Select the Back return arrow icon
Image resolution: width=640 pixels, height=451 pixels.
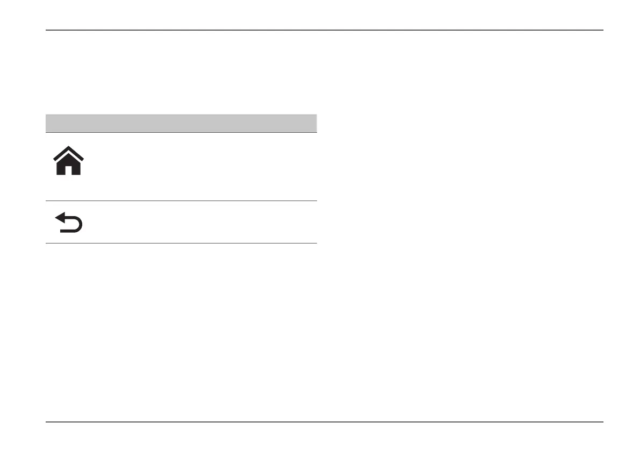[x=69, y=223]
